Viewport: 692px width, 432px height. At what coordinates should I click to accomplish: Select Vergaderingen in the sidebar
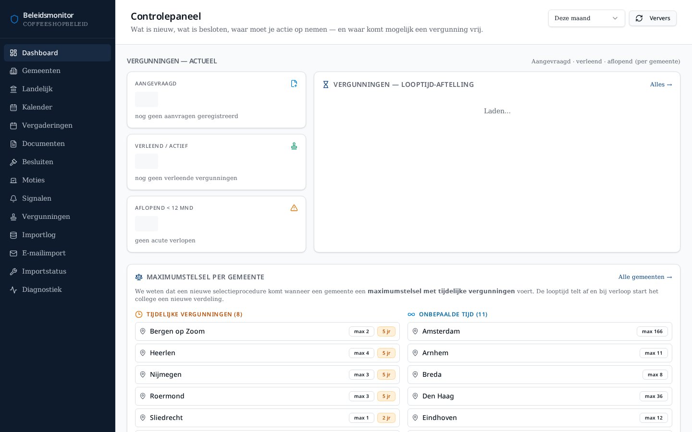[x=57, y=126]
